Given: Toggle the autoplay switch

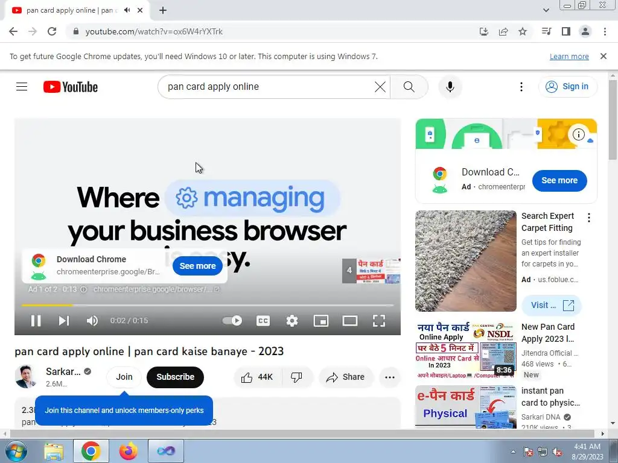Looking at the screenshot, I should pyautogui.click(x=232, y=321).
